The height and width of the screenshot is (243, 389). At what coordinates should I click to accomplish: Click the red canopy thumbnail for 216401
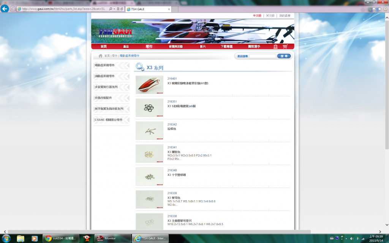149,85
